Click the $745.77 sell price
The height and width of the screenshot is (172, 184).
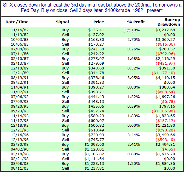tap(96, 140)
